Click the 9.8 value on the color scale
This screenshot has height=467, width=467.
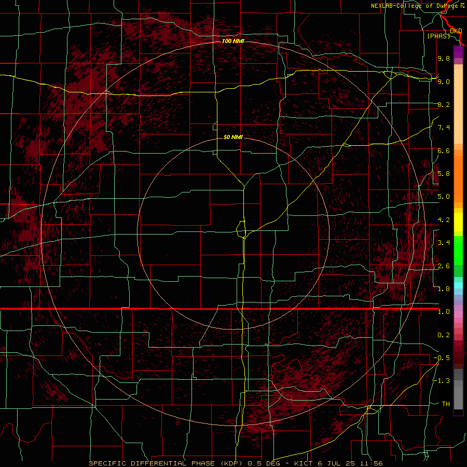444,58
